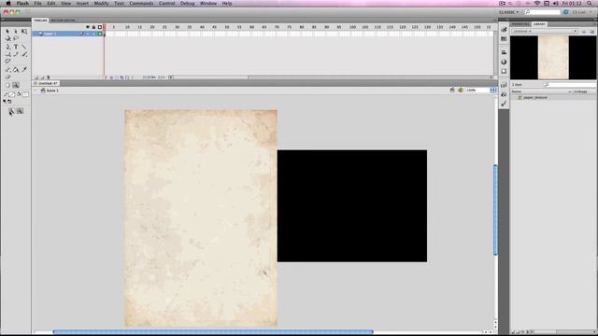The height and width of the screenshot is (336, 598).
Task: Select the Lasso tool
Action: tap(16, 38)
